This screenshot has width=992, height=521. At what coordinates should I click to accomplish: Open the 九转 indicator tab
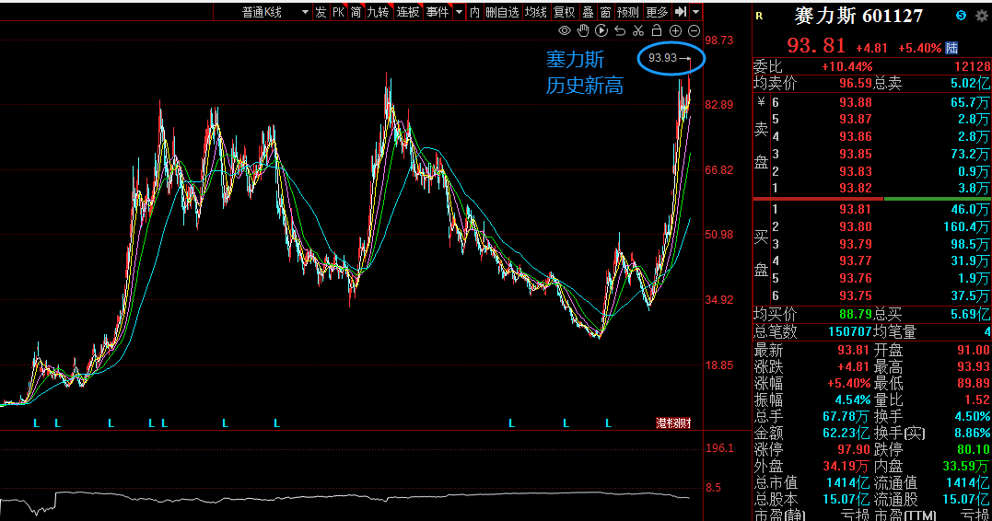pyautogui.click(x=379, y=11)
